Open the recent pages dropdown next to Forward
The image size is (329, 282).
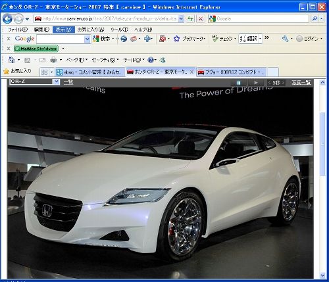tap(27, 19)
